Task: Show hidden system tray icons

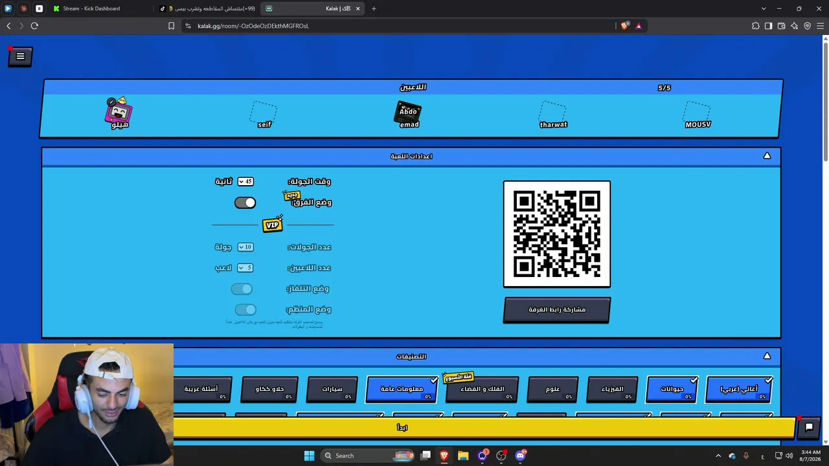Action: pyautogui.click(x=719, y=456)
